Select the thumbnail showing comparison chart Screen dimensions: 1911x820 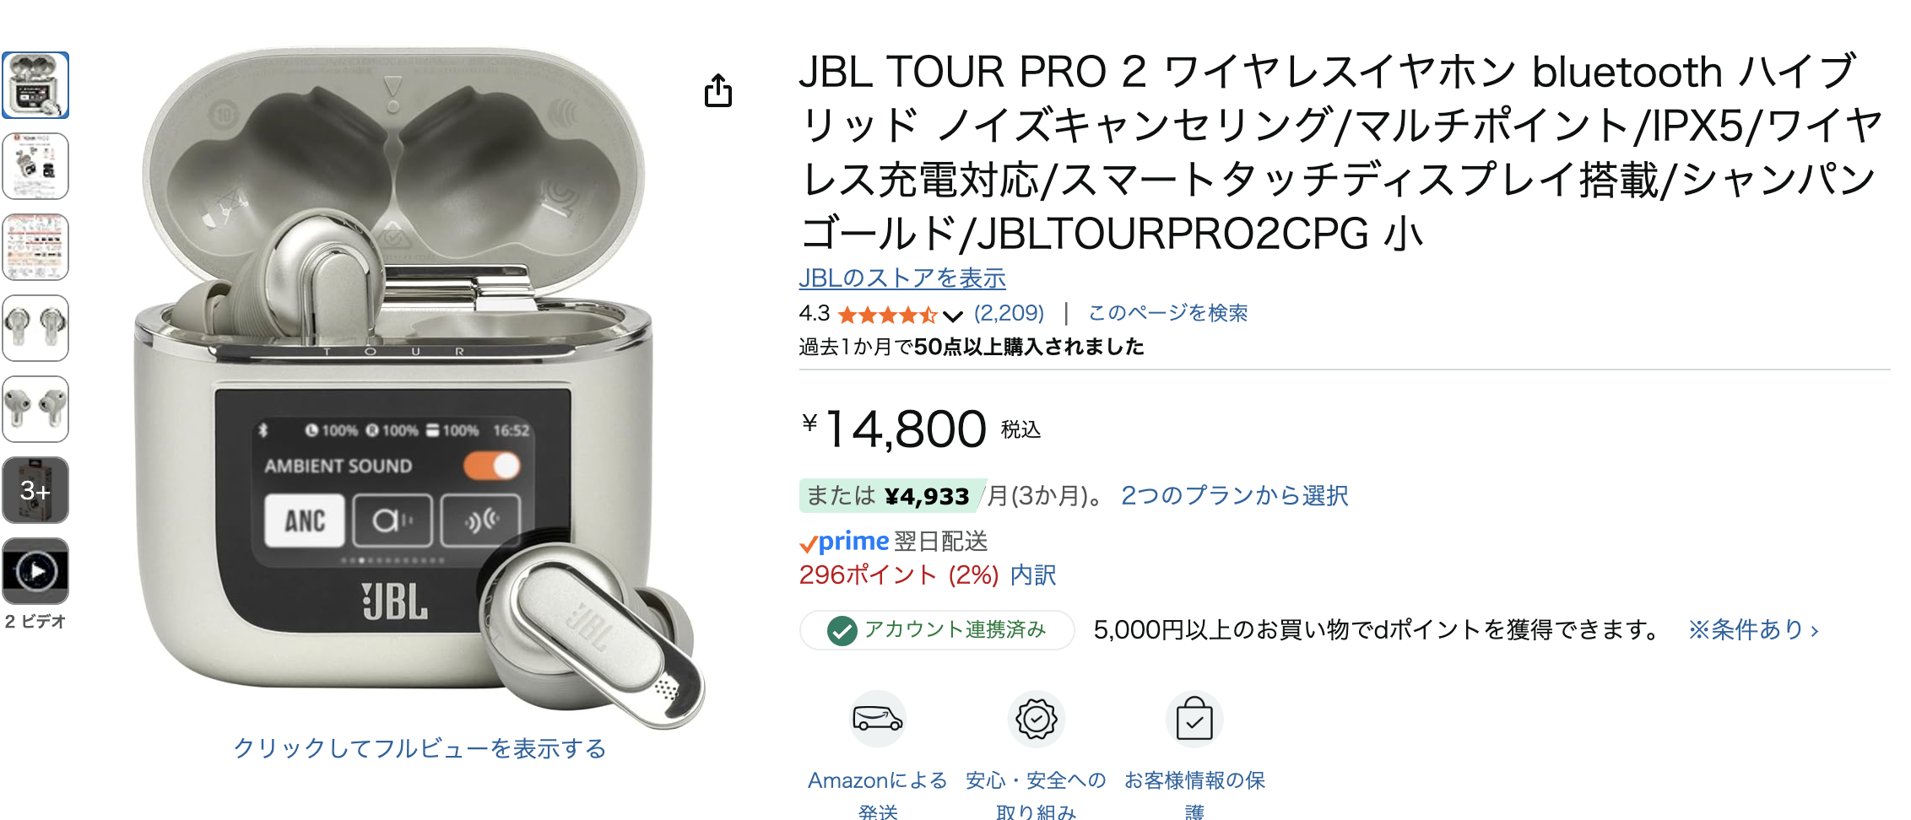(x=35, y=247)
